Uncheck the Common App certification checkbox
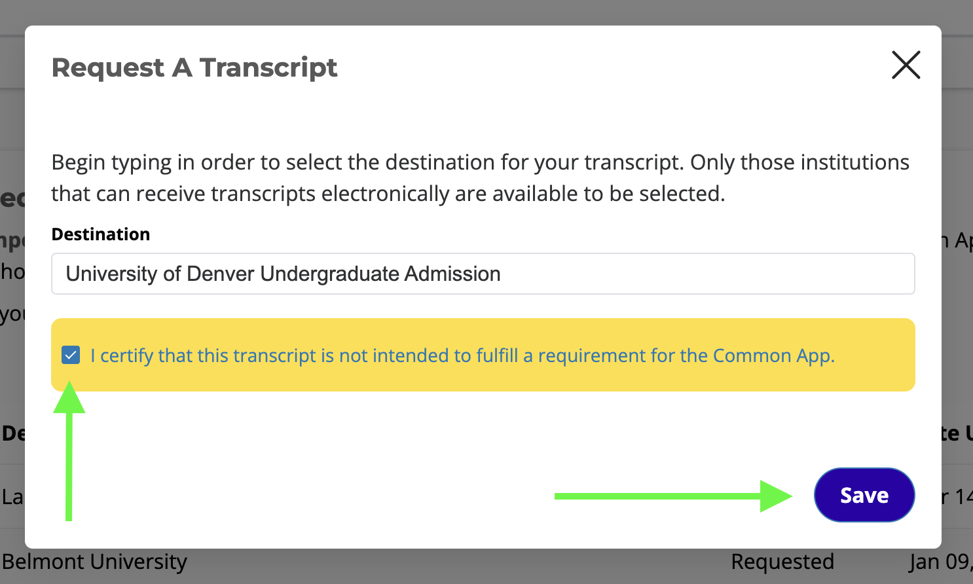Image resolution: width=973 pixels, height=584 pixels. pyautogui.click(x=71, y=356)
